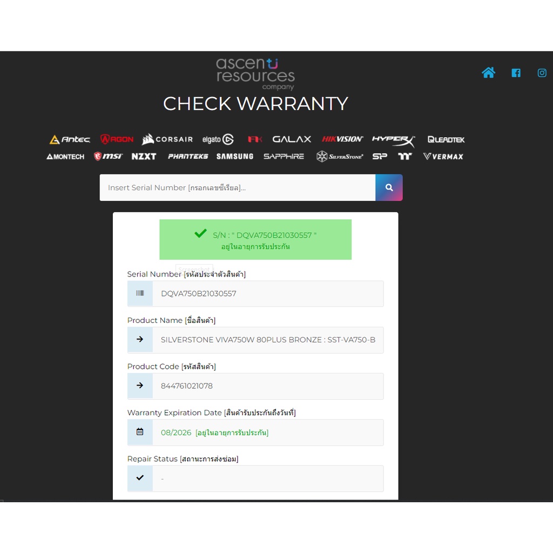This screenshot has height=553, width=553.
Task: Click the Ascenti Resources company logo
Action: coord(255,74)
